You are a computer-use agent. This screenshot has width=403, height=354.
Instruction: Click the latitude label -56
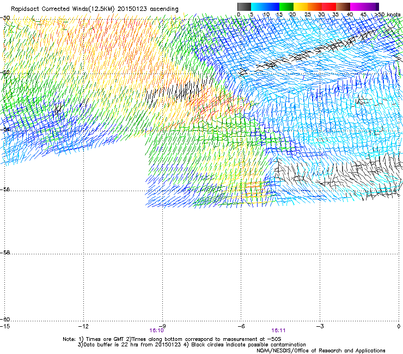point(5,190)
